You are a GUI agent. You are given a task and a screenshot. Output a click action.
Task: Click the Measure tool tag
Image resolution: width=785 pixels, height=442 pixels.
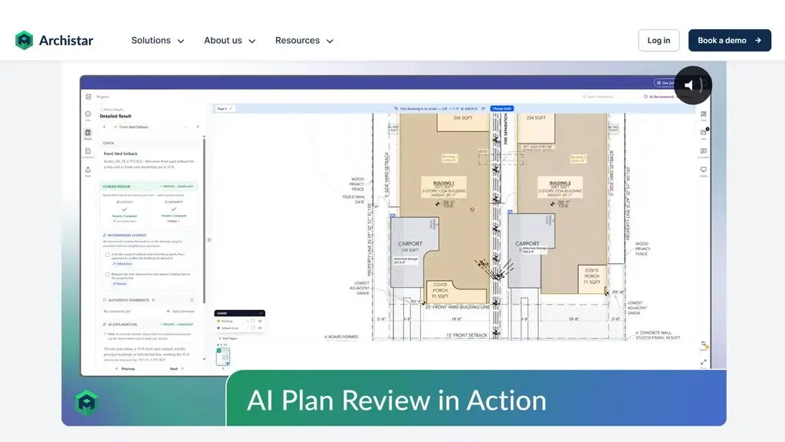click(120, 284)
